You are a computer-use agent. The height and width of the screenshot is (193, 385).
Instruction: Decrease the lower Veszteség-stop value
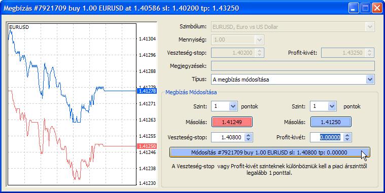tap(248, 139)
